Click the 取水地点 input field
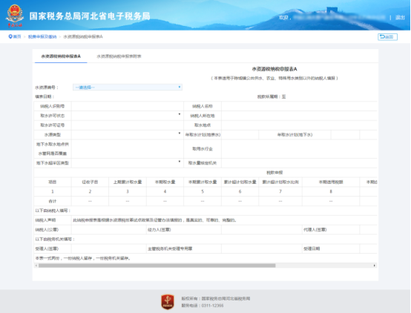Image resolution: width=411 pixels, height=313 pixels. (x=299, y=125)
